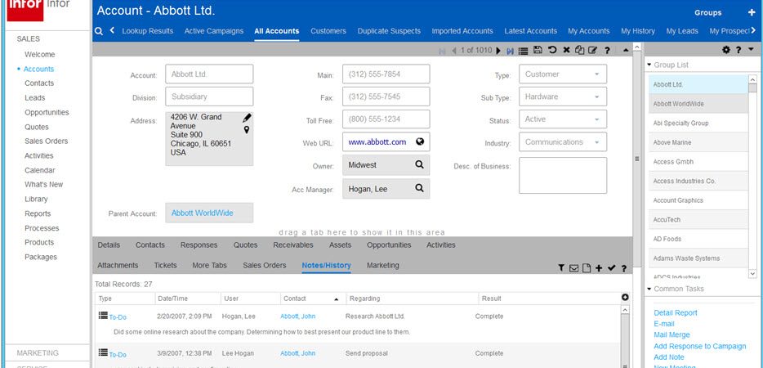Open right panel dropdown menu arrow
The image size is (763, 368).
tap(751, 49)
